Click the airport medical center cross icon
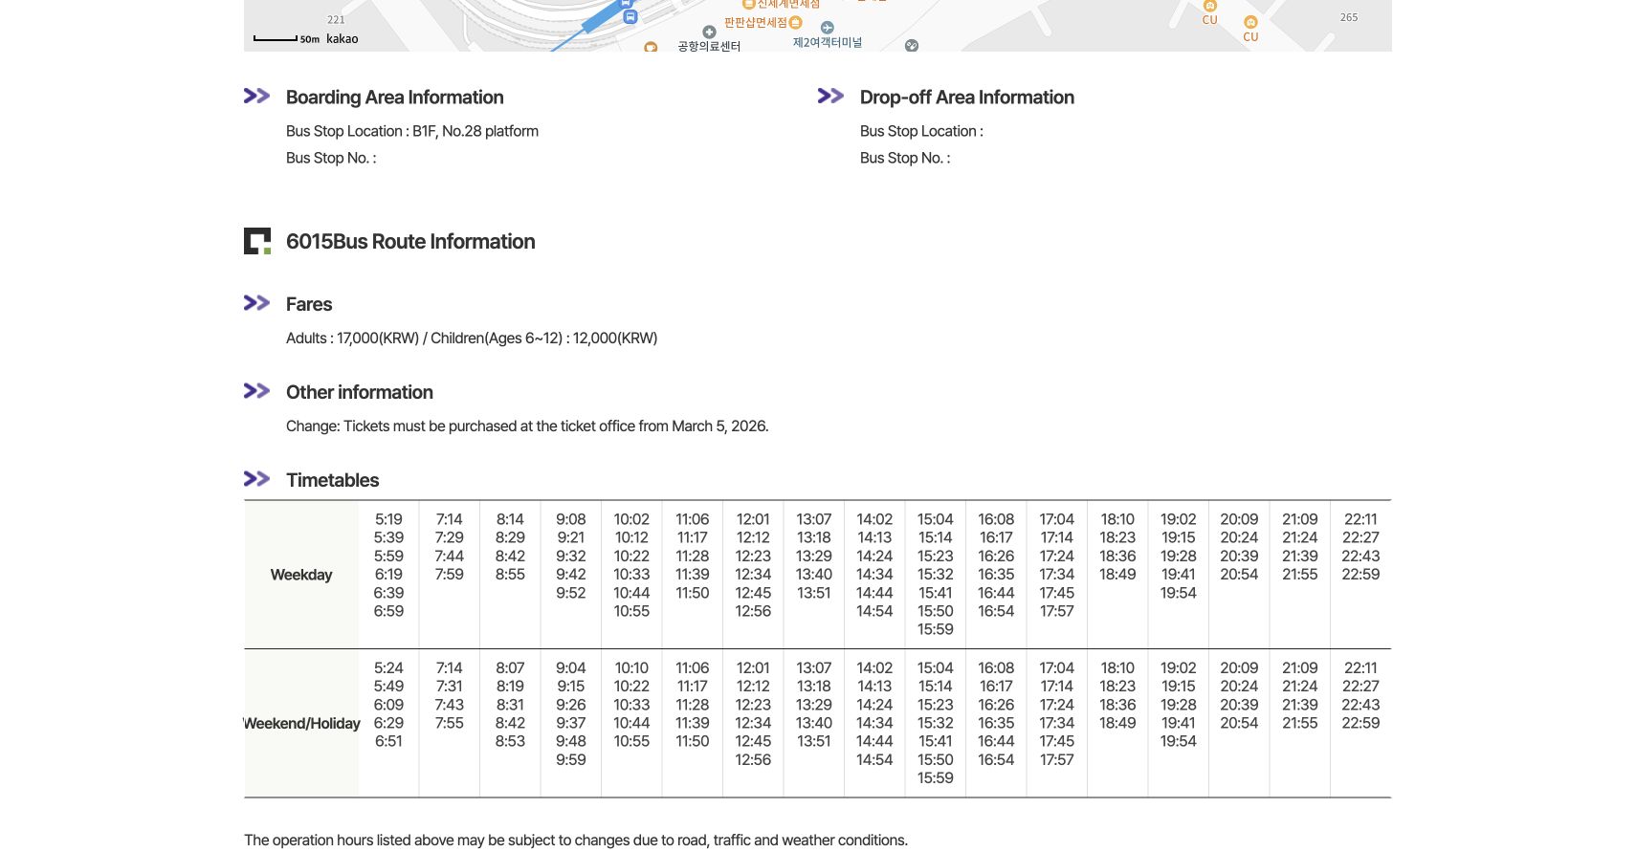The height and width of the screenshot is (852, 1636). point(709,32)
